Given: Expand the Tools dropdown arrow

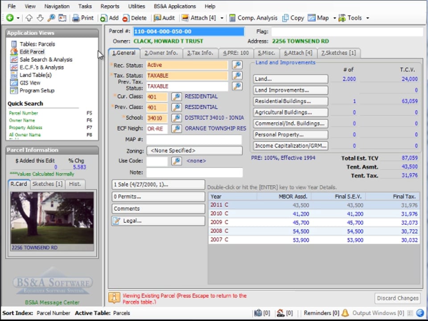Looking at the screenshot, I should click(x=367, y=18).
